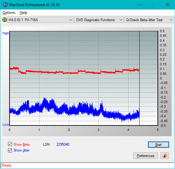This screenshot has width=175, height=169.
Task: Click the LSN value 2295040
Action: [x=63, y=144]
